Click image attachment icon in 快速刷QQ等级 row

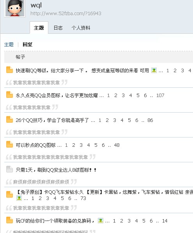tap(154, 70)
